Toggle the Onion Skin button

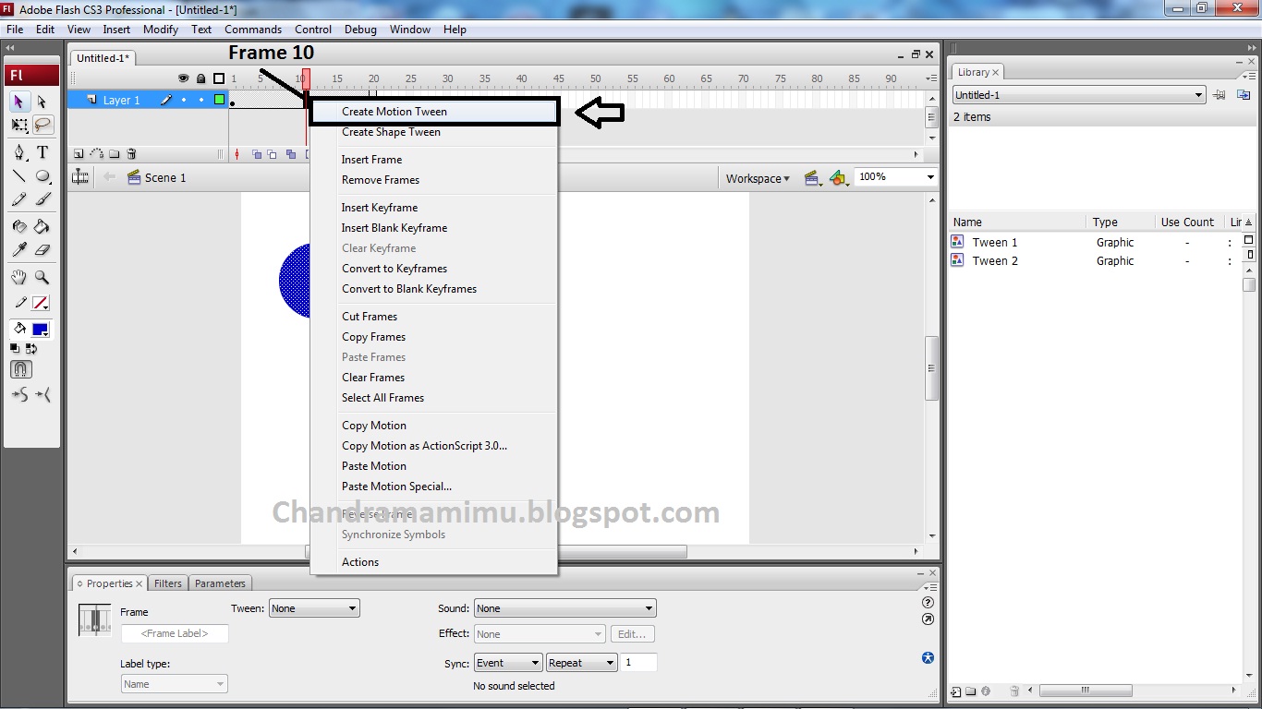[257, 154]
